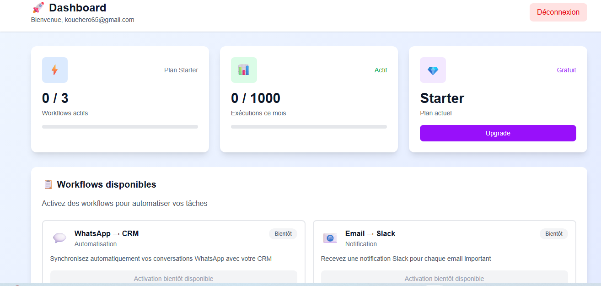This screenshot has height=286, width=601.
Task: Click the Bientôt badge on WhatsApp card
Action: click(283, 234)
